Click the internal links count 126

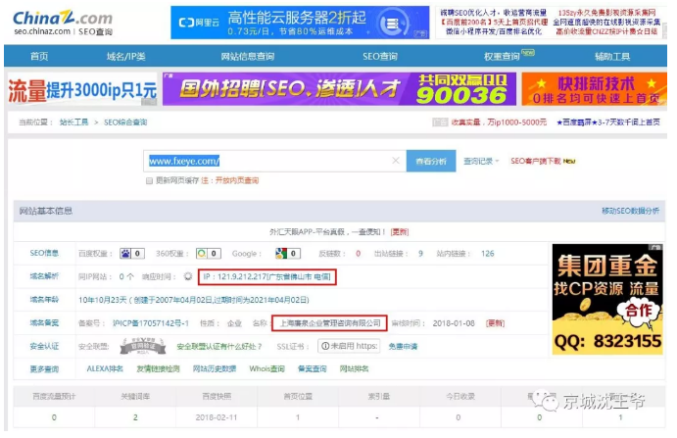point(488,254)
